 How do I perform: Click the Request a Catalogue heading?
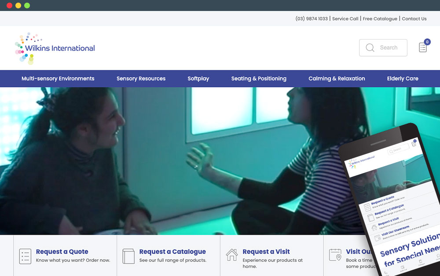point(172,252)
